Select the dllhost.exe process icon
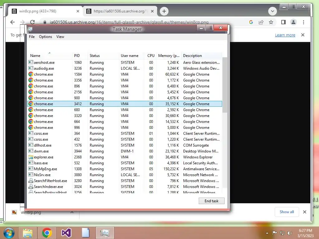 coord(31,145)
